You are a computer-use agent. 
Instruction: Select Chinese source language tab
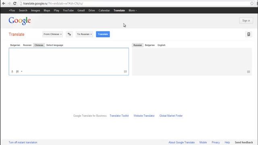click(x=39, y=45)
